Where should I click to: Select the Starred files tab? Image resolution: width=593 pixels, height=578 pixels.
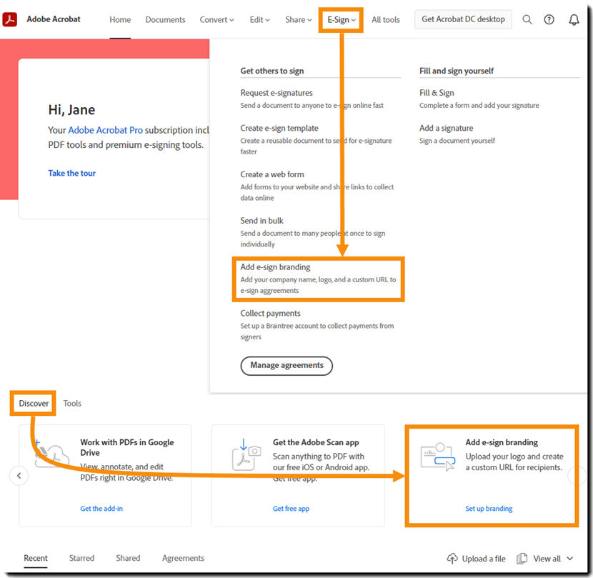[81, 558]
